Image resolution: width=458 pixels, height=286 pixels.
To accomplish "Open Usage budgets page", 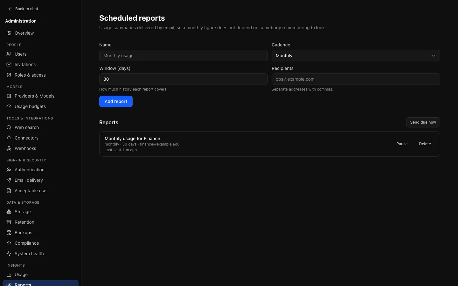I will point(40,106).
